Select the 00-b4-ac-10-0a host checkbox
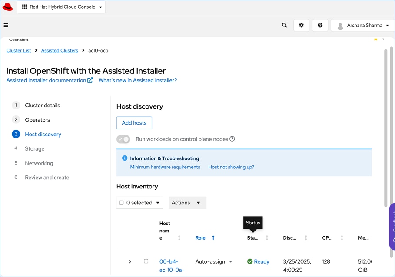The height and width of the screenshot is (277, 395). (x=146, y=261)
